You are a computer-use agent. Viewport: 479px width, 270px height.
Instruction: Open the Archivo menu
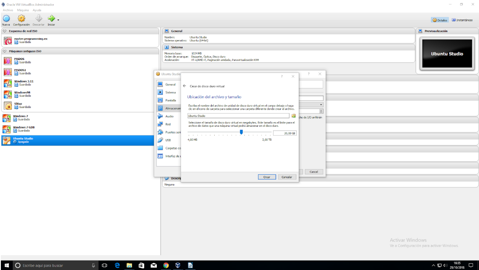pos(8,9)
